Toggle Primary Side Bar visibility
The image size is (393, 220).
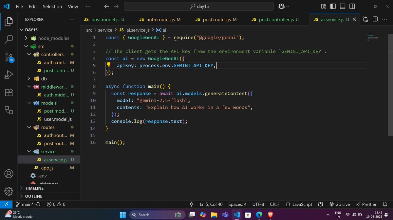pyautogui.click(x=333, y=6)
